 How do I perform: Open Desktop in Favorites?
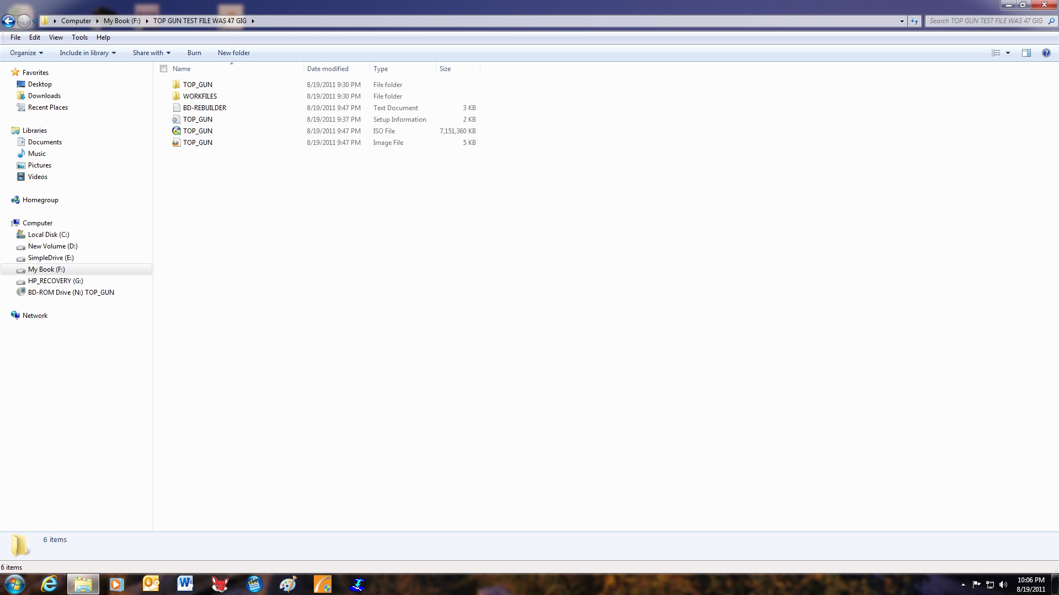[x=40, y=84]
